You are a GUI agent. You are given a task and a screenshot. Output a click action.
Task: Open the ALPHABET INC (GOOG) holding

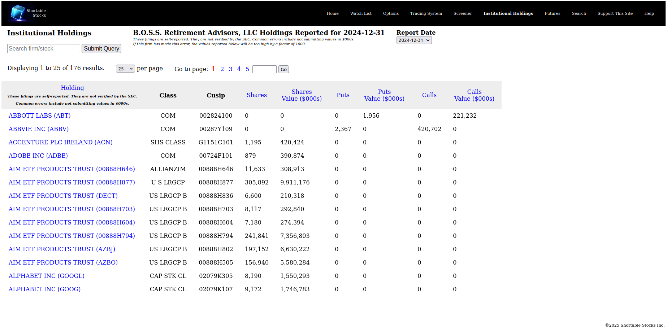click(44, 289)
